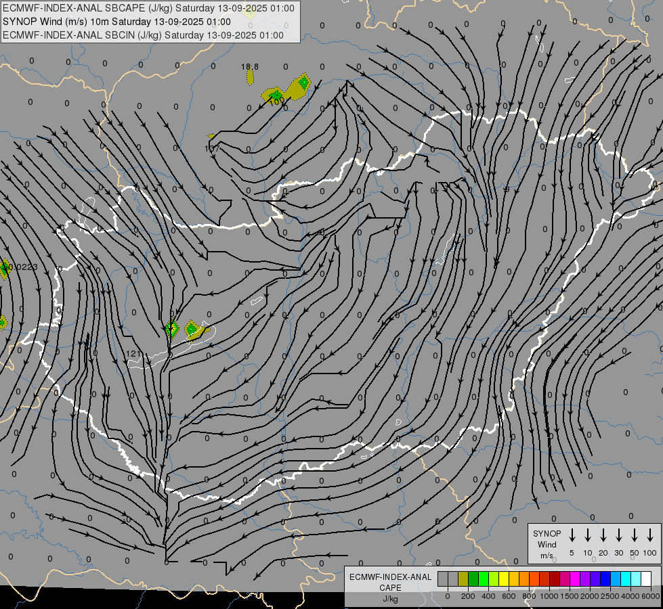Click the J/kg unit label in legend
Image resolution: width=663 pixels, height=609 pixels.
[390, 599]
